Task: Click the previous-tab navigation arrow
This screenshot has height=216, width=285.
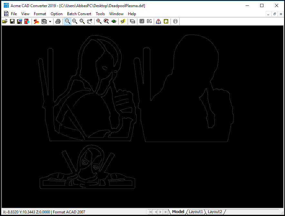Action: (156, 212)
